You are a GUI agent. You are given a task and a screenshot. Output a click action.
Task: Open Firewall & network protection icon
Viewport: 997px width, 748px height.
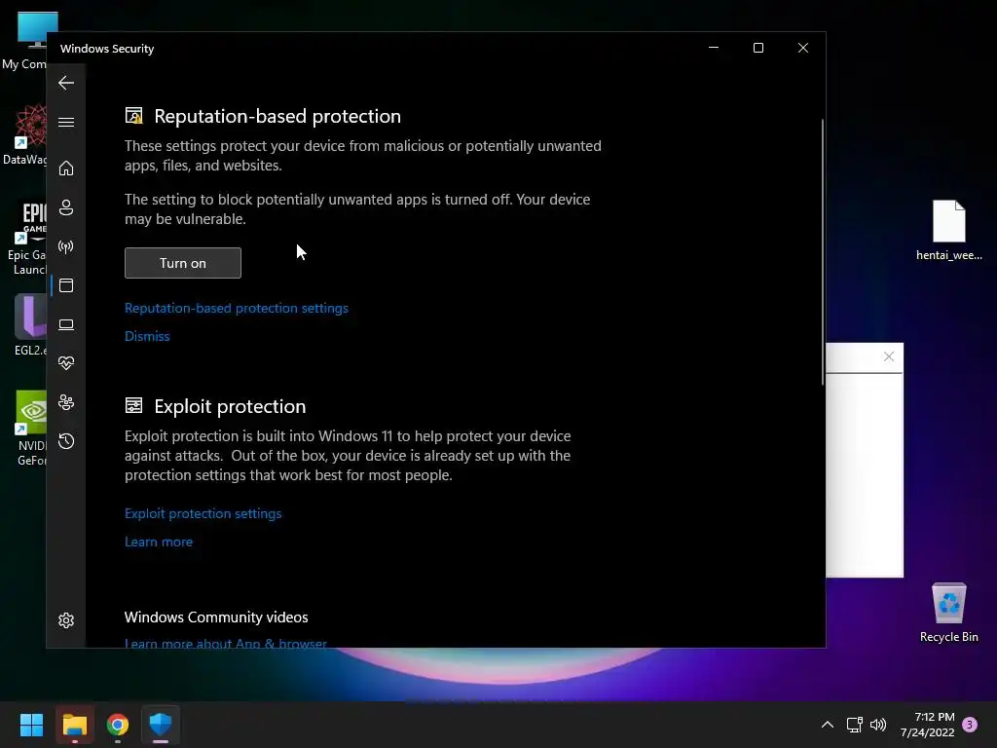tap(66, 246)
